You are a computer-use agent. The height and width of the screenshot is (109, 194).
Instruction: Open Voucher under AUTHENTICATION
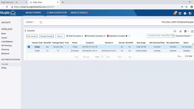click(5, 64)
